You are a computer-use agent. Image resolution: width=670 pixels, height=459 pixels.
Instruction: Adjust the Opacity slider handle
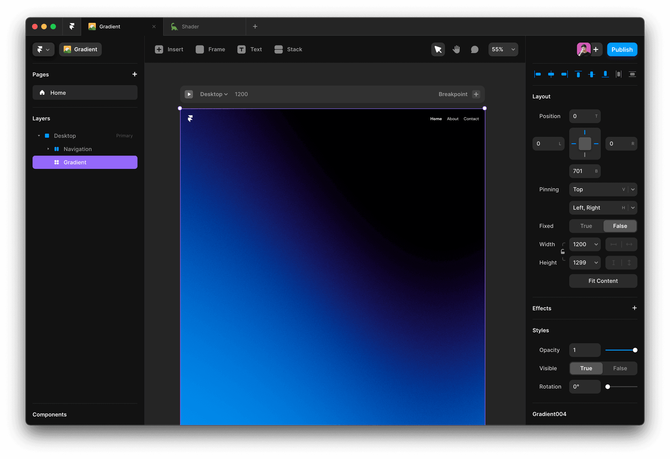pyautogui.click(x=635, y=350)
